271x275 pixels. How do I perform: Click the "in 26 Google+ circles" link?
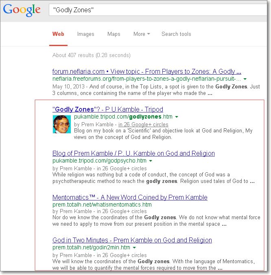coord(143,124)
